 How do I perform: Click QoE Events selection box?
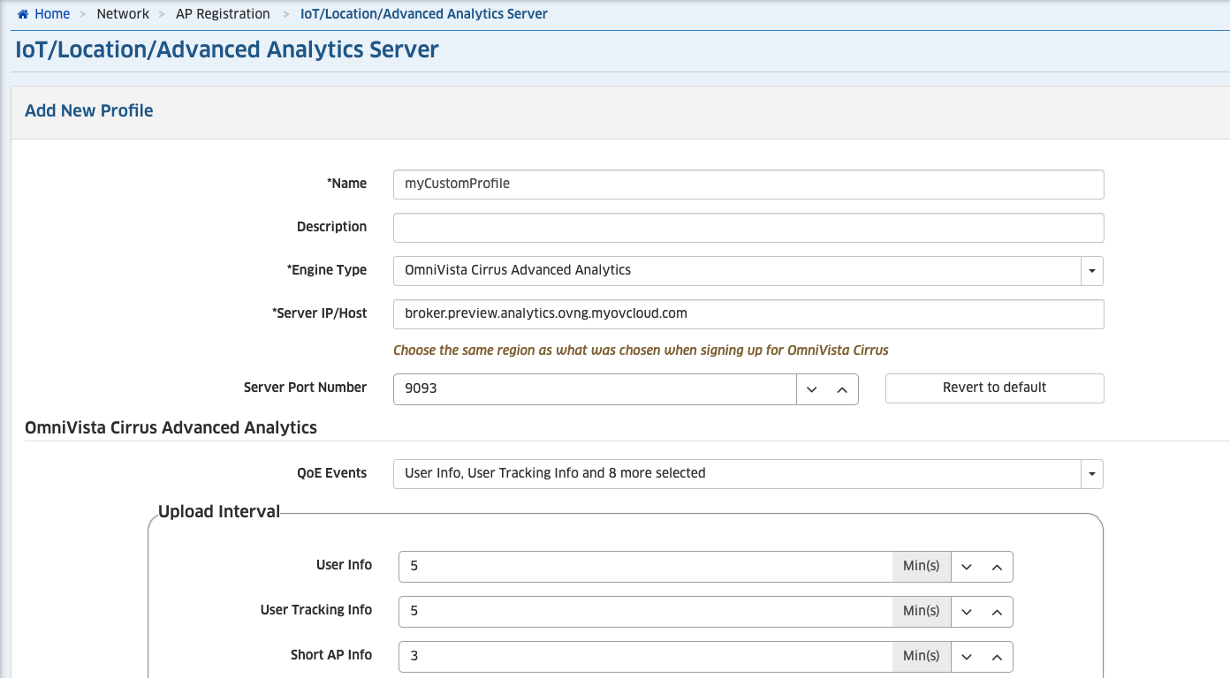pos(748,474)
